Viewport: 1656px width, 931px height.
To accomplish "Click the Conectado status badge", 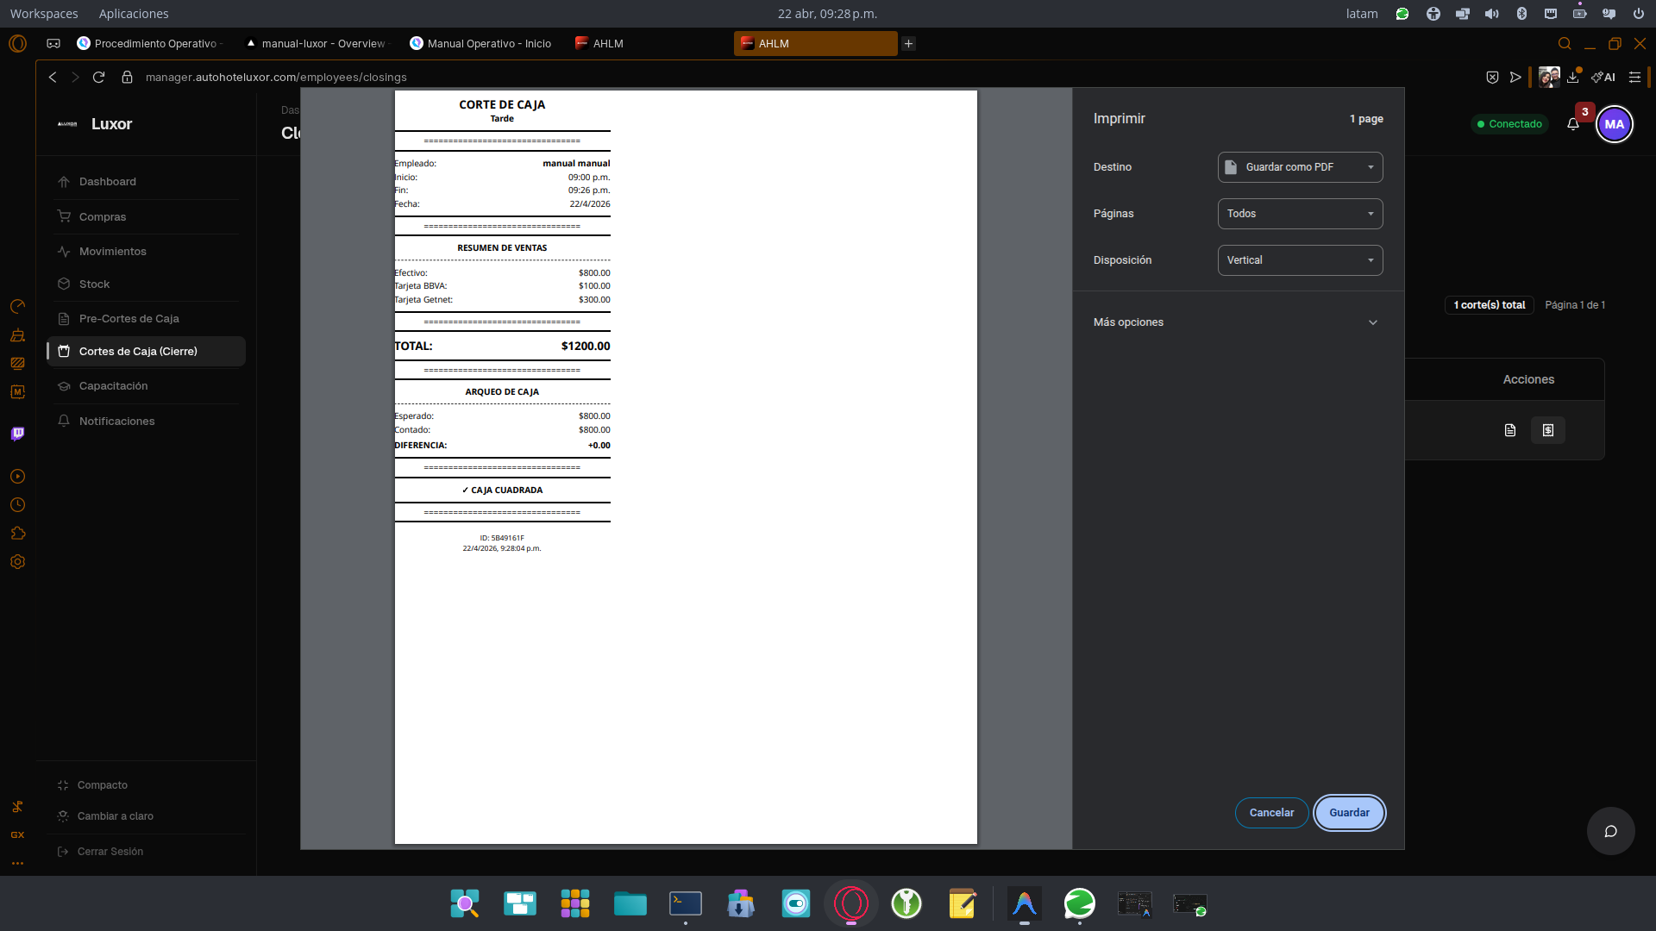I will point(1509,124).
